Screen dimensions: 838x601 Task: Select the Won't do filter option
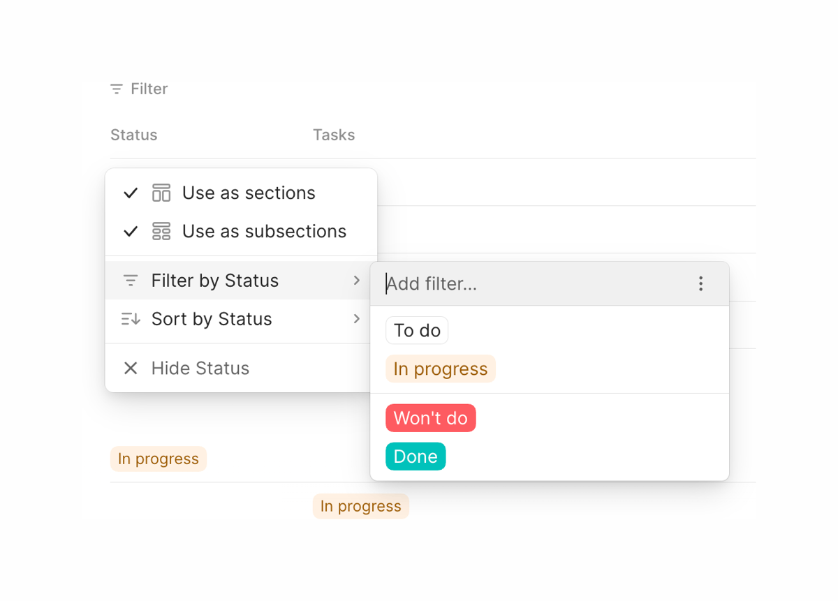[x=430, y=417]
